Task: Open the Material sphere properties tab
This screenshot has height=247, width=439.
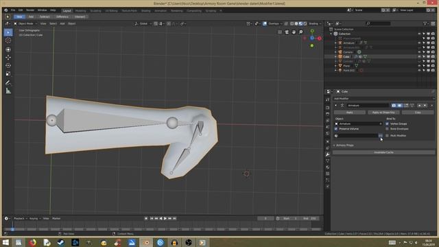Action: [x=328, y=167]
